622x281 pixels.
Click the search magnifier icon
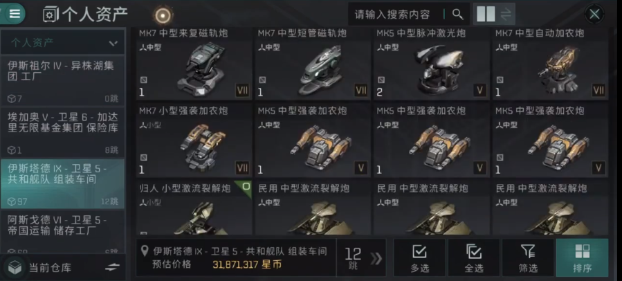458,15
